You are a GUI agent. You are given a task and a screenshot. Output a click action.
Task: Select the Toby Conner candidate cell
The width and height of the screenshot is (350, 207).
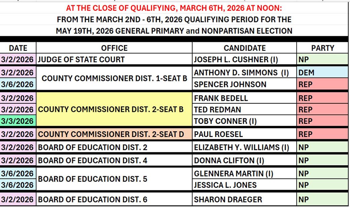point(244,121)
